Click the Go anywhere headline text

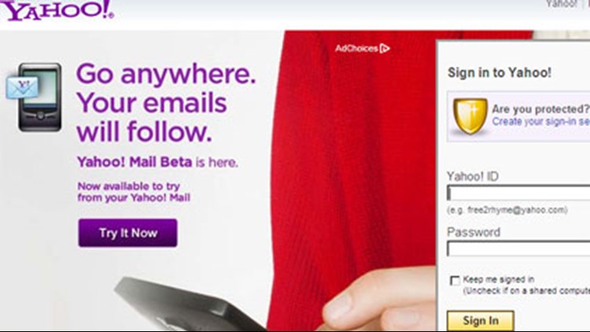point(166,73)
